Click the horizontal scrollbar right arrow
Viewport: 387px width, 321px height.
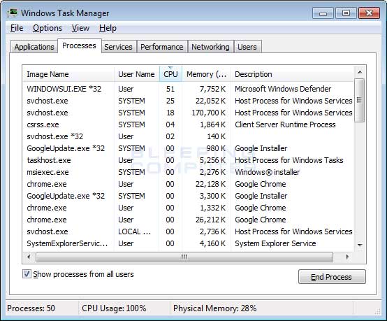tap(347, 257)
